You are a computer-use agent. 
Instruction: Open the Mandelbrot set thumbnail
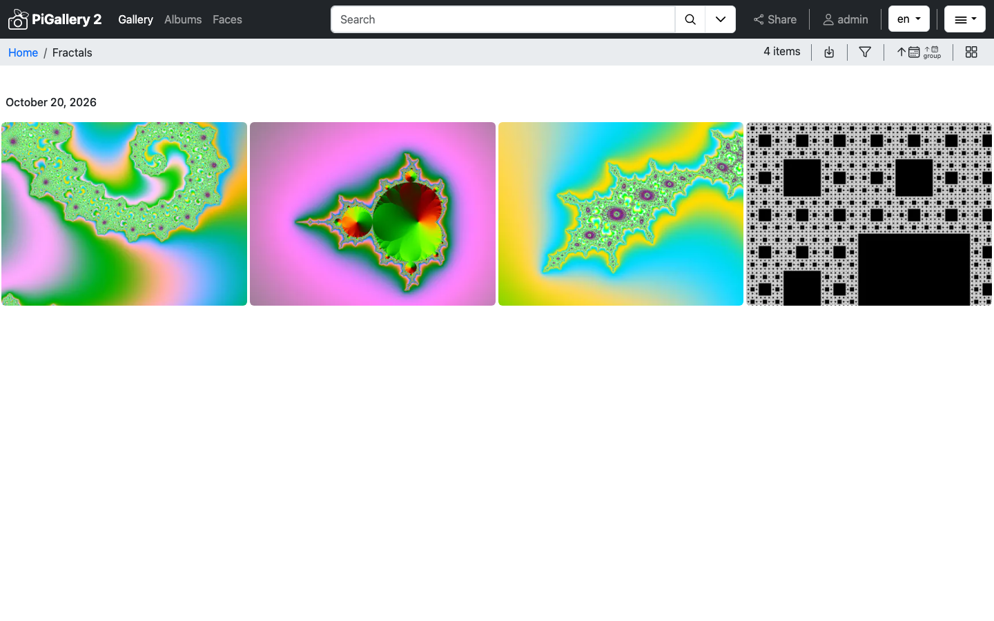tap(373, 214)
